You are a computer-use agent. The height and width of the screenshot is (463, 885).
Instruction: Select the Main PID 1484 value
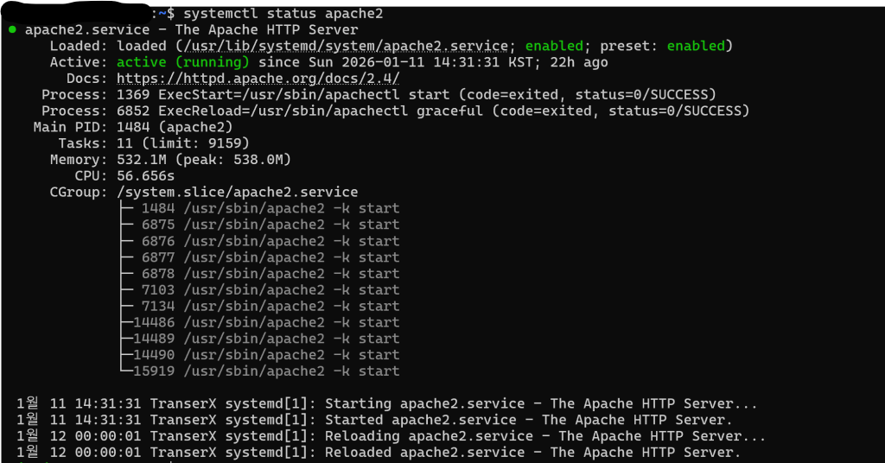[x=133, y=127]
